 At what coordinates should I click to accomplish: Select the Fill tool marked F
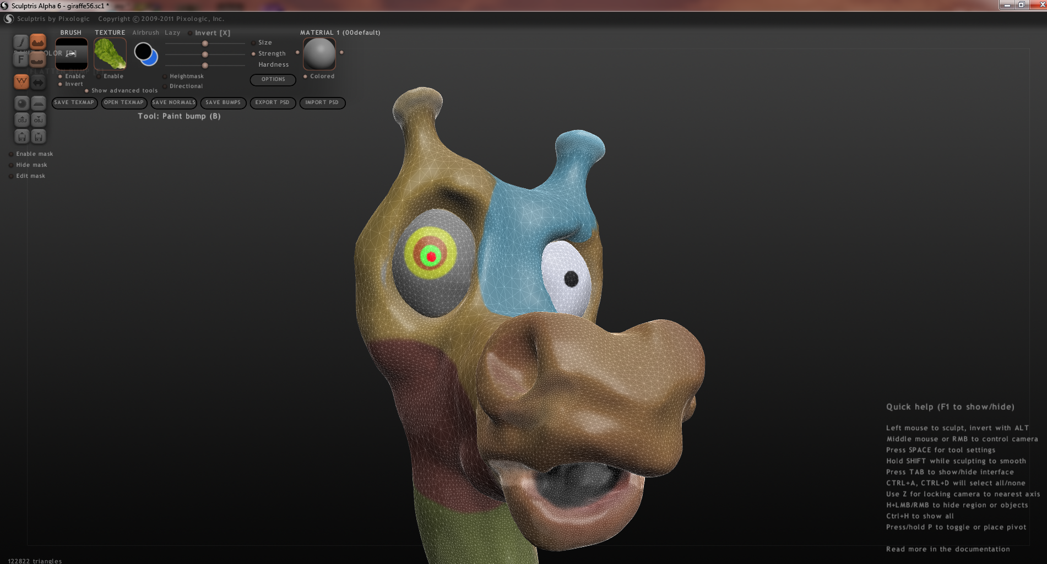click(x=21, y=59)
